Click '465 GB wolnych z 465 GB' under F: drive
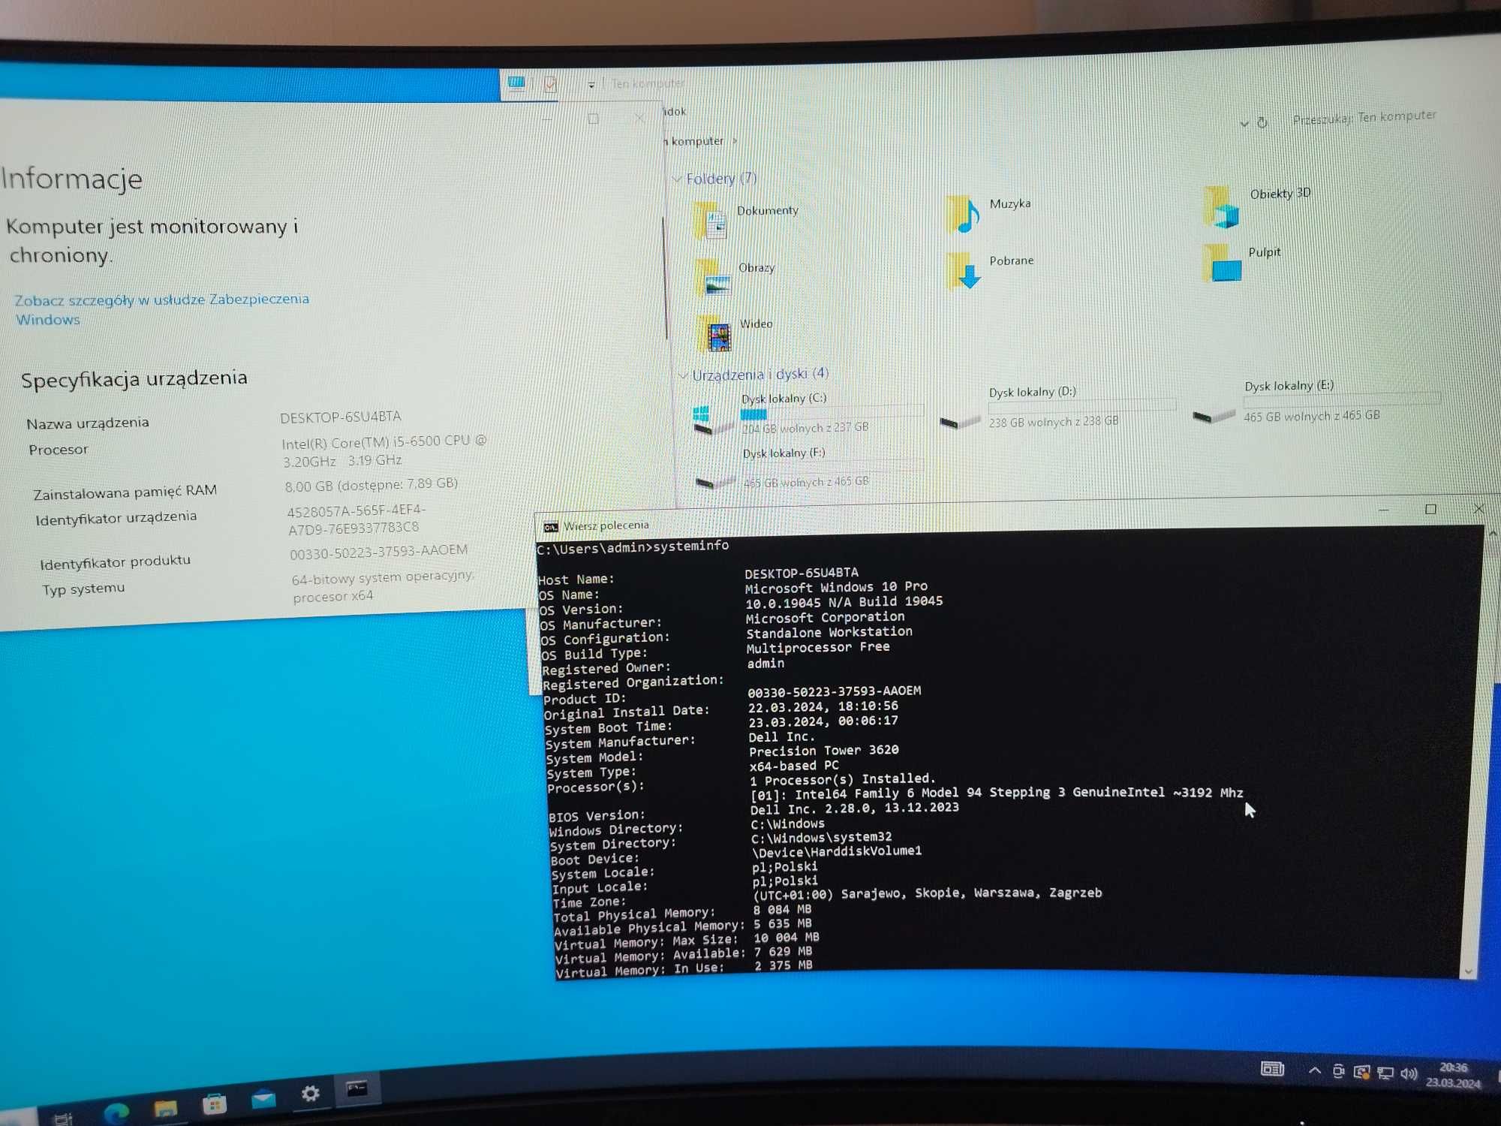This screenshot has width=1501, height=1126. [806, 482]
